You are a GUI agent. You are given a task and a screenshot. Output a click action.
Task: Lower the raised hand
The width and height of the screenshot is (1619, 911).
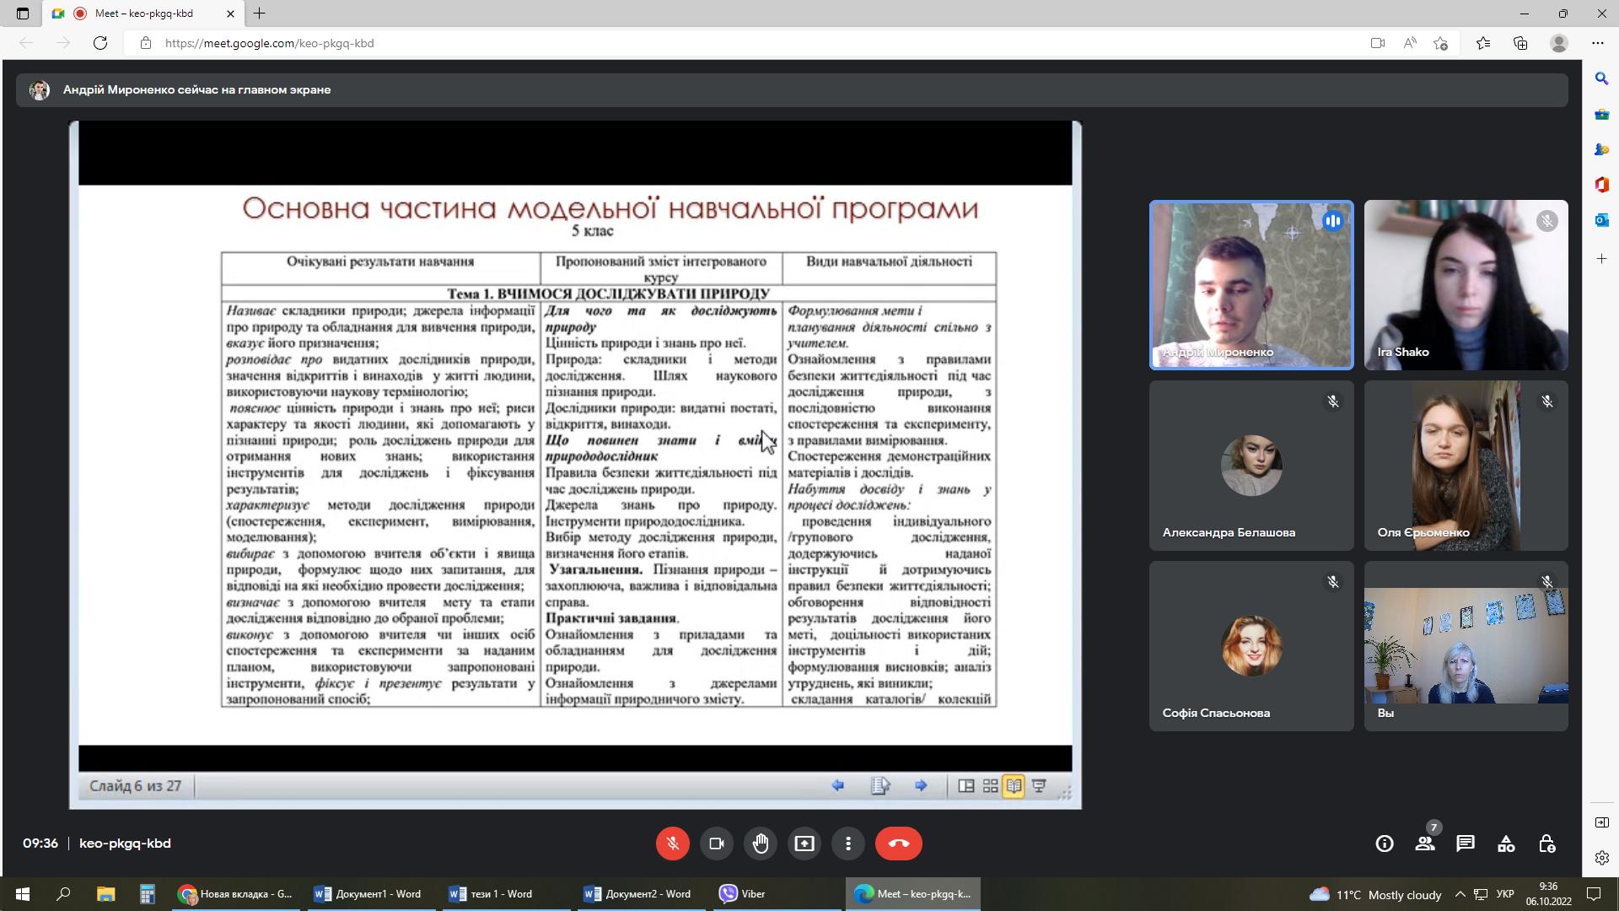click(x=761, y=844)
